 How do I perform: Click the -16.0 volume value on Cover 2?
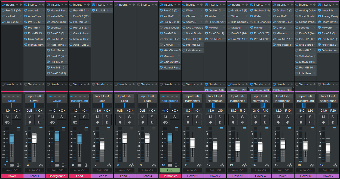point(210,111)
